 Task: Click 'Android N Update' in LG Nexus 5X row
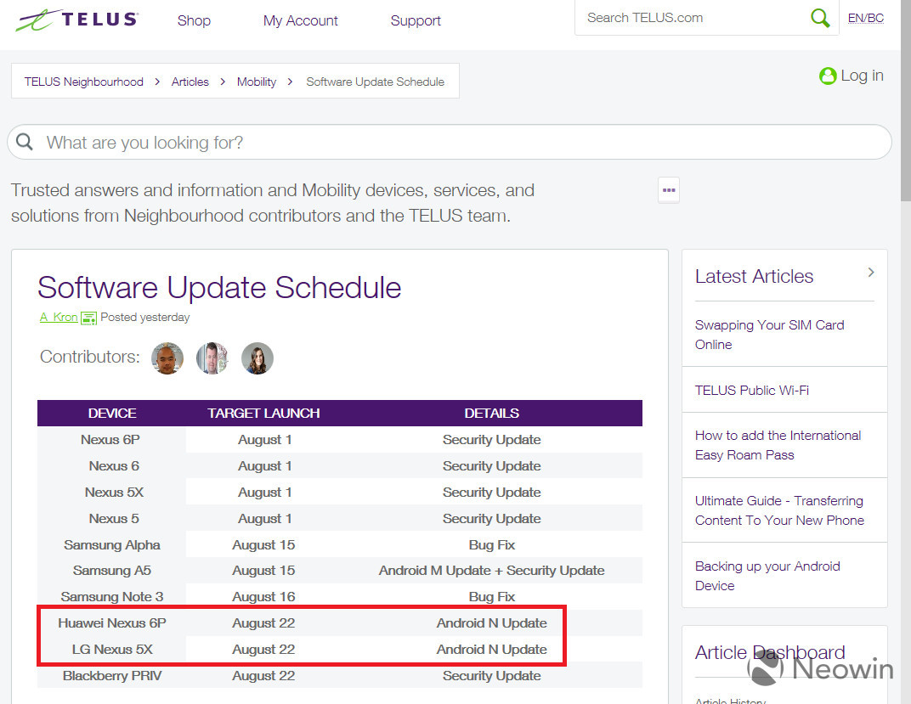click(491, 650)
